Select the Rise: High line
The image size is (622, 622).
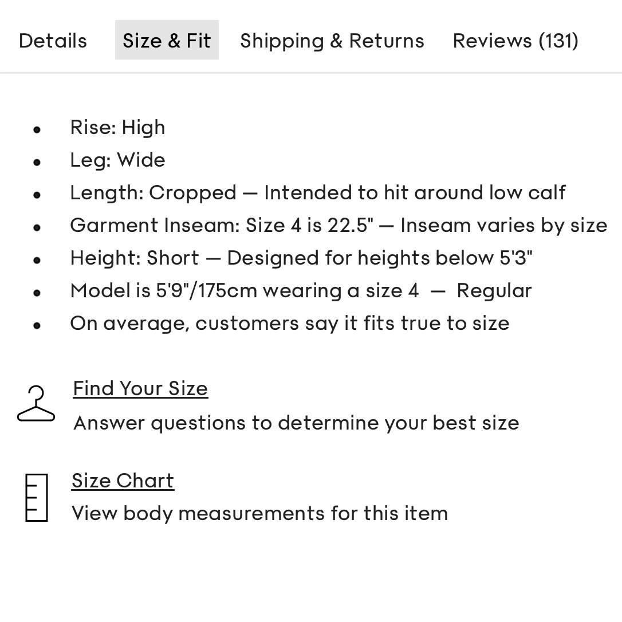click(117, 127)
